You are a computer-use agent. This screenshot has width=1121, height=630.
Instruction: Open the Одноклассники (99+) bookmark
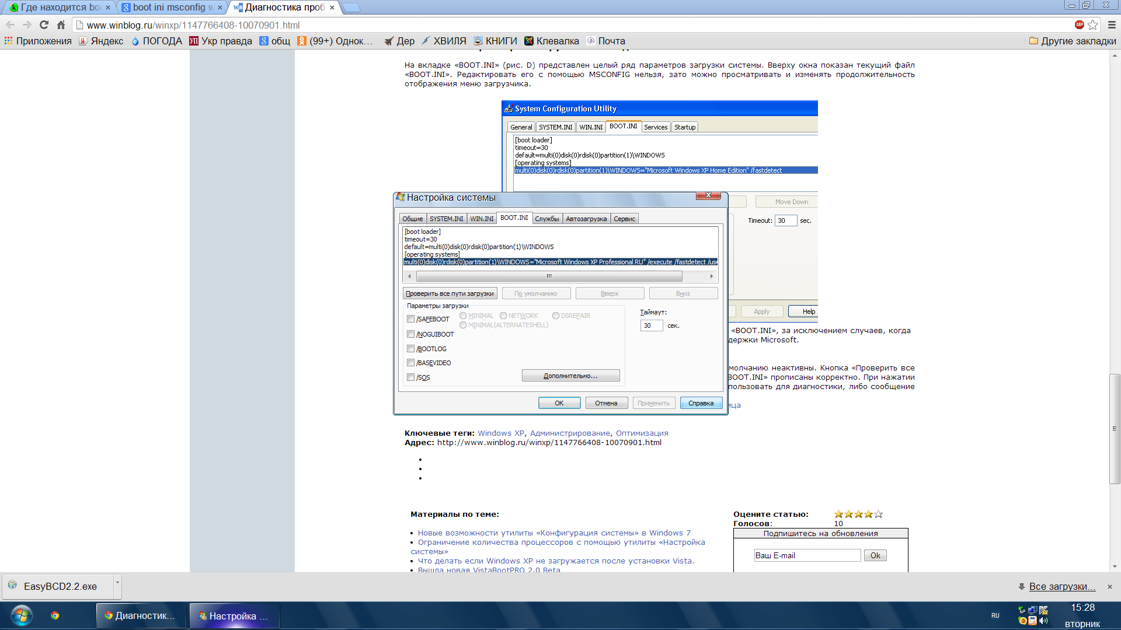click(x=335, y=41)
